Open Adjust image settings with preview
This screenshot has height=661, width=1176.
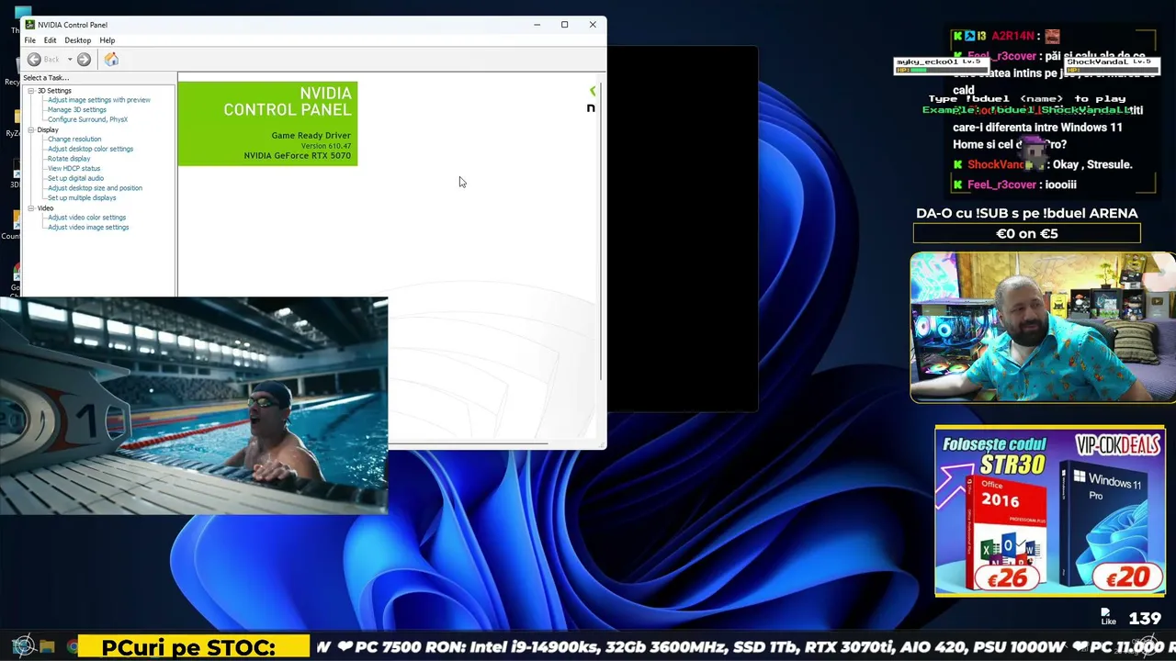click(x=99, y=100)
